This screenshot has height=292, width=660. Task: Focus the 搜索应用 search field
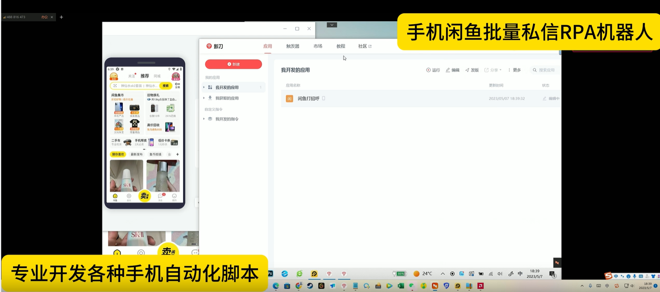pos(545,70)
